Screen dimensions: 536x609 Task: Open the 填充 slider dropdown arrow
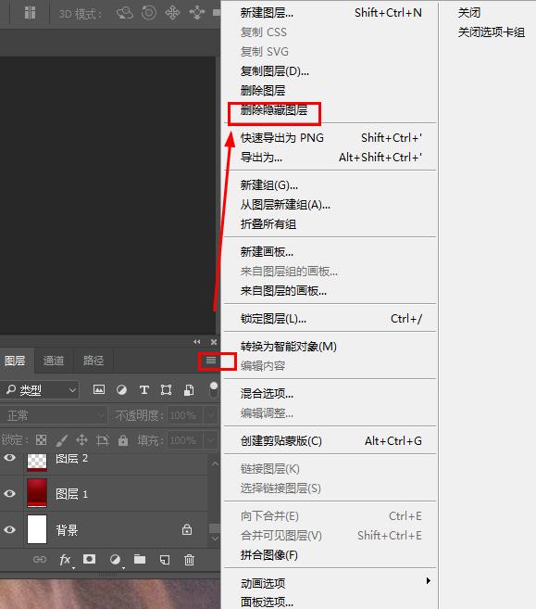click(211, 440)
